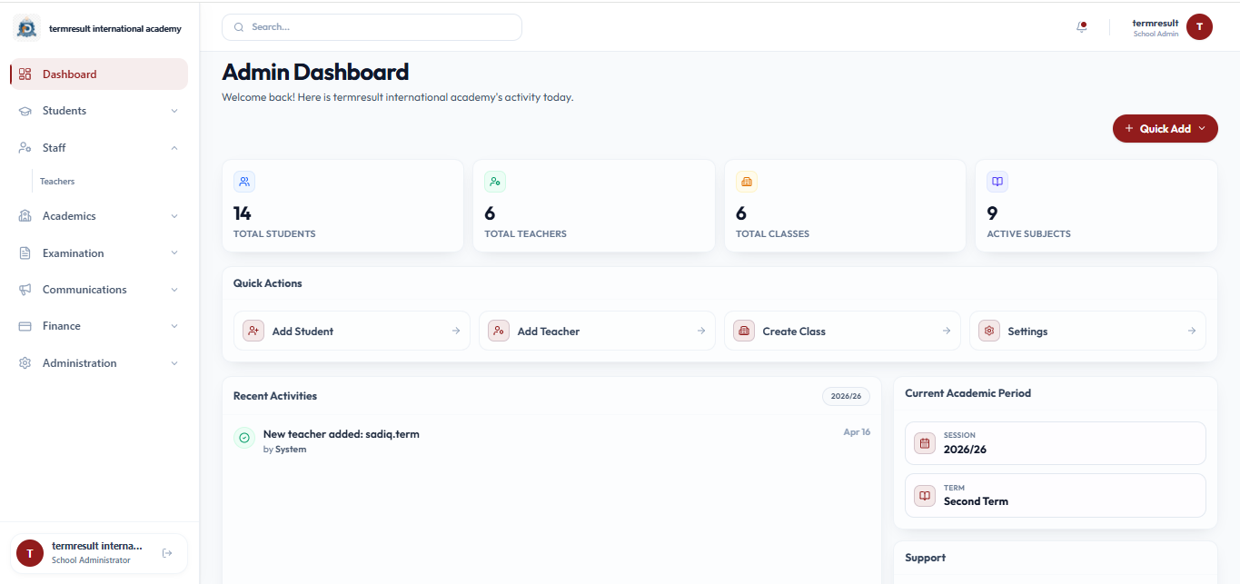The width and height of the screenshot is (1240, 584).
Task: Click the Term book icon
Action: click(x=925, y=496)
